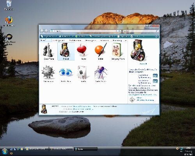Open the rating link beside ESRB logo
The image size is (195, 156).
[145, 99]
